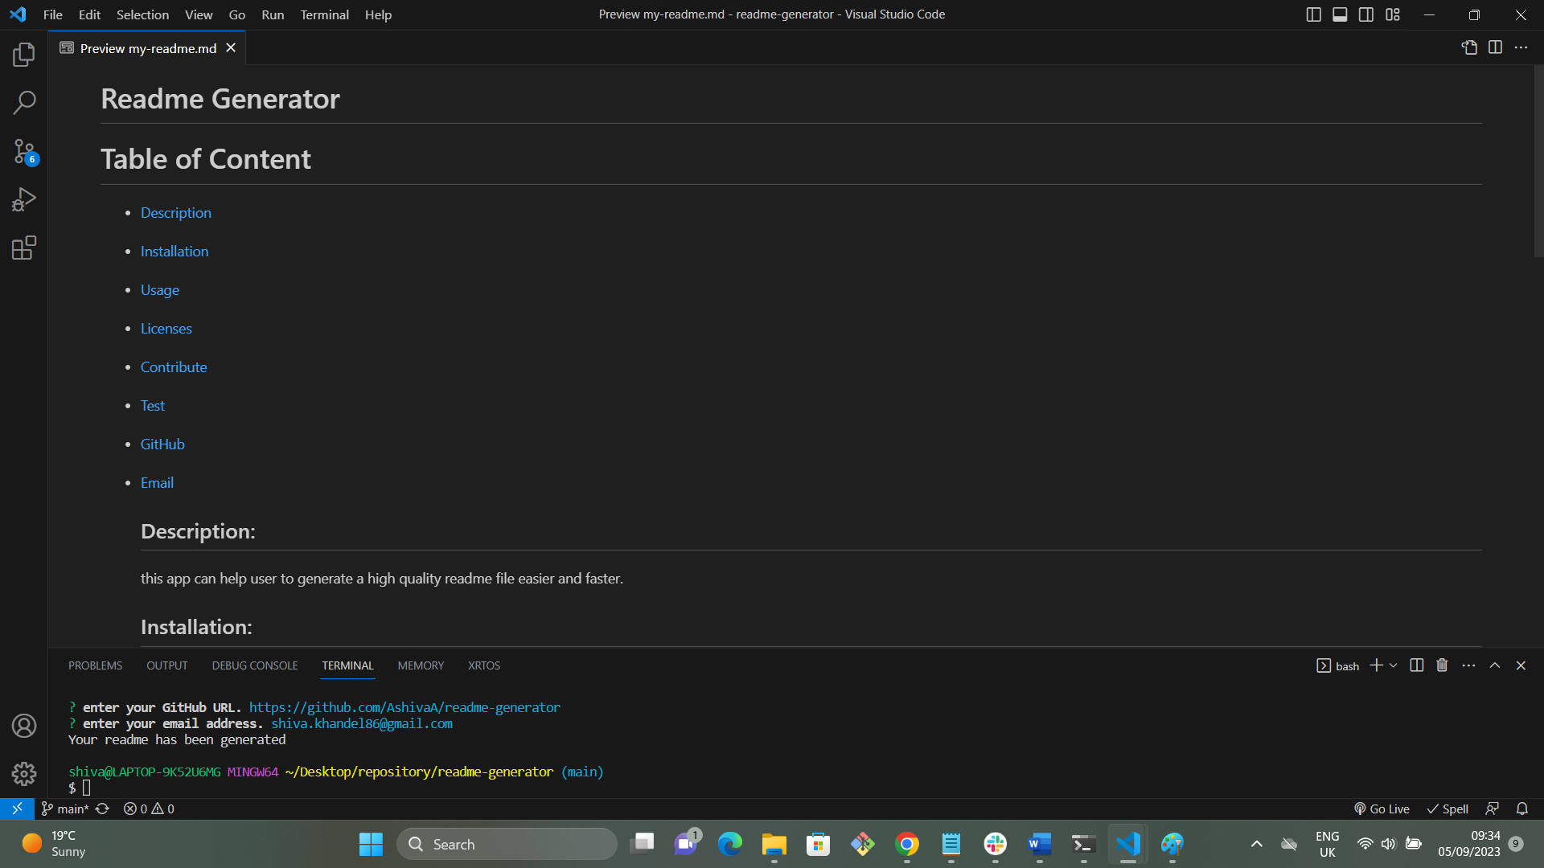Toggle the secondary side bar layout button
This screenshot has width=1544, height=868.
point(1366,14)
